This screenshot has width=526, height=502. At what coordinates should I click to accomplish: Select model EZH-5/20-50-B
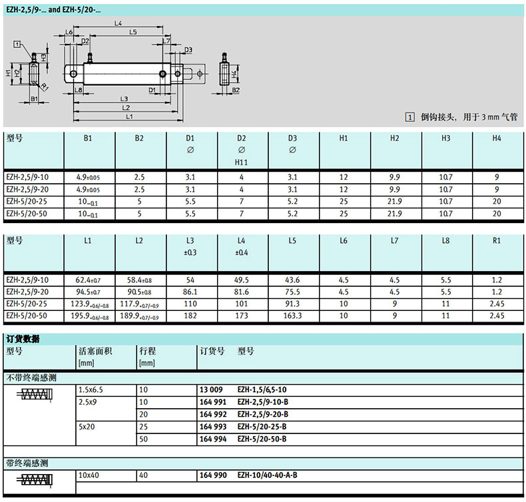click(262, 439)
